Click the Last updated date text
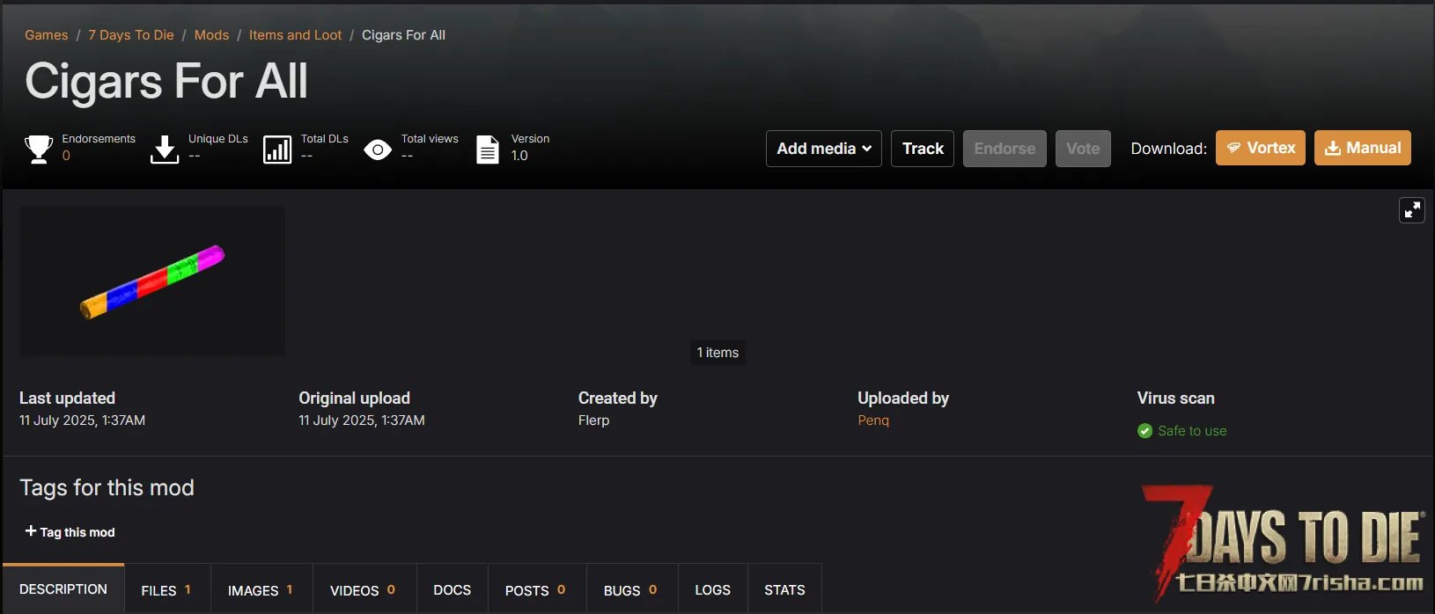 (82, 420)
